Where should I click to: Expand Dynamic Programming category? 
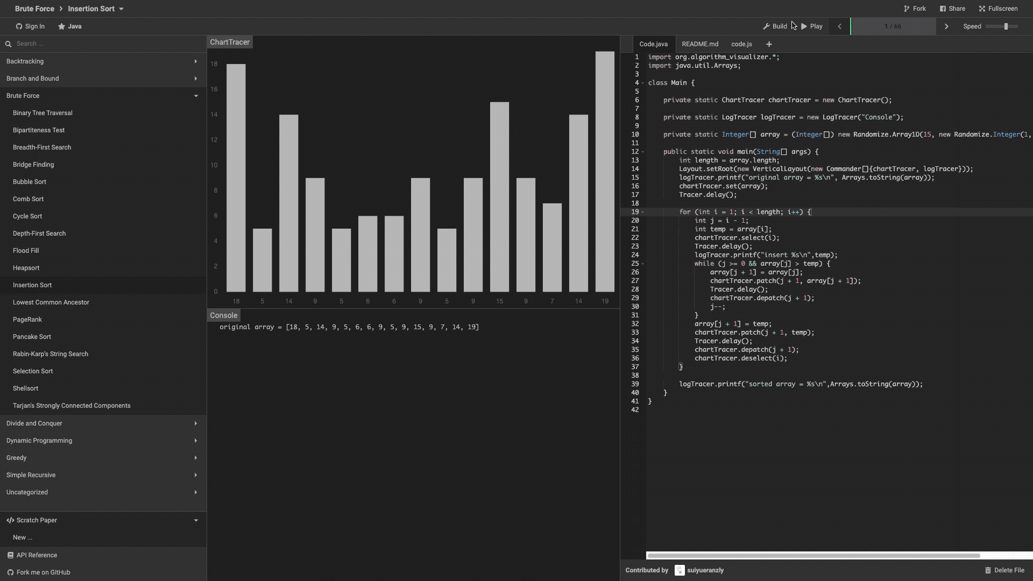[103, 441]
